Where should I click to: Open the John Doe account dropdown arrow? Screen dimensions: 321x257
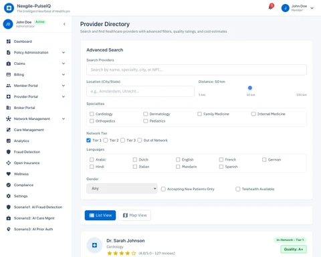[x=312, y=8]
